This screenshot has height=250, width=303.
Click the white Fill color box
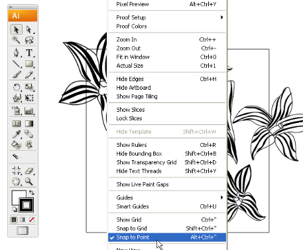(x=17, y=195)
